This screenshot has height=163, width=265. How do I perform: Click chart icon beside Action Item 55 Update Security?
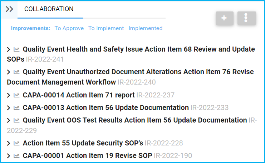[16, 143]
